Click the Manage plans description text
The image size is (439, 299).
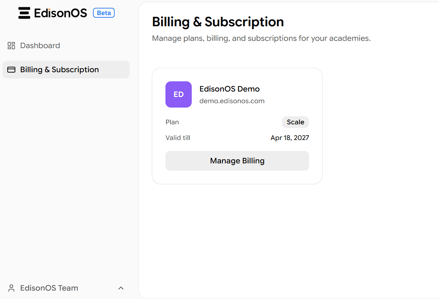coord(261,38)
